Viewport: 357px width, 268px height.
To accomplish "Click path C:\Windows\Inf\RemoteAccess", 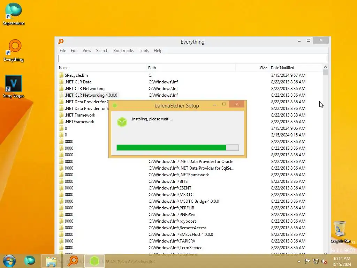I will tap(177, 228).
